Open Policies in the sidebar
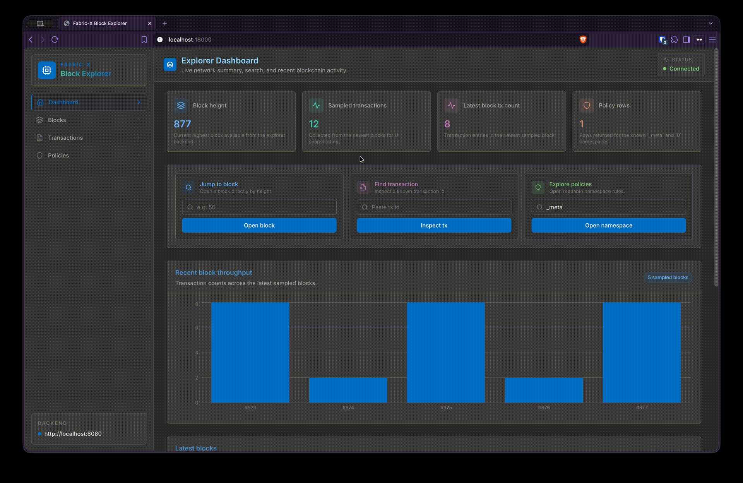 point(89,156)
